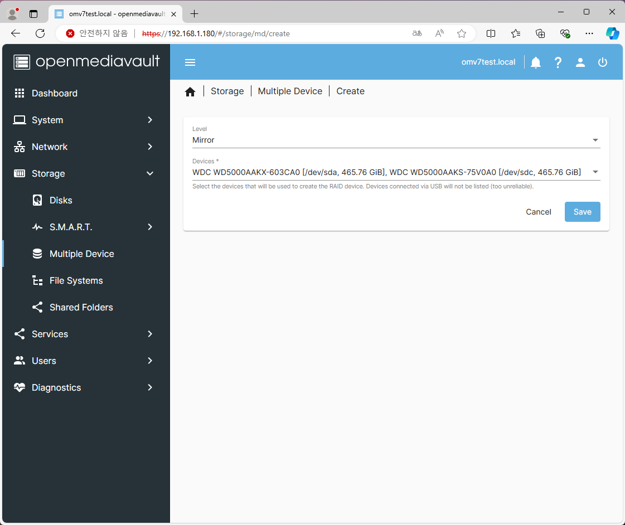The width and height of the screenshot is (625, 525).
Task: Click the Dashboard grid icon
Action: coord(20,93)
